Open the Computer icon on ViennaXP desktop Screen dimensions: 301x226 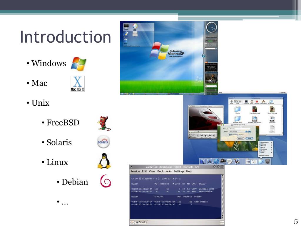[126, 26]
